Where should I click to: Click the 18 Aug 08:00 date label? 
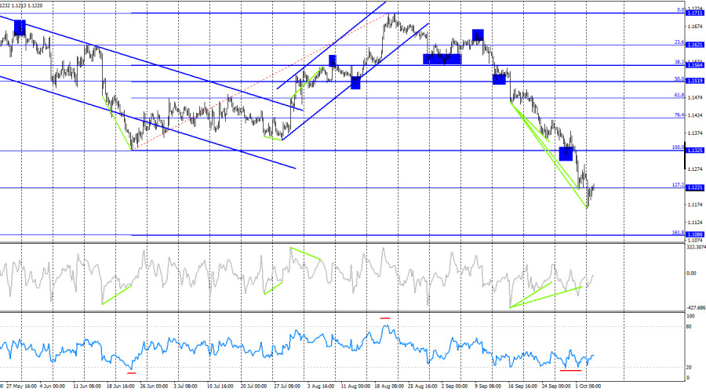coord(389,387)
